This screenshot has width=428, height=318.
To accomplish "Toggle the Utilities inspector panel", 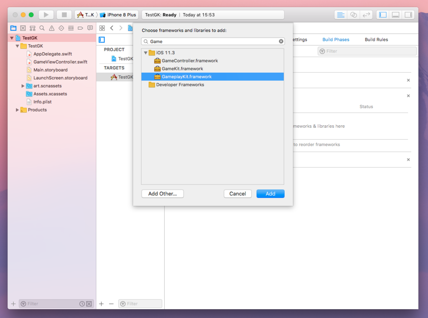I will tap(408, 15).
